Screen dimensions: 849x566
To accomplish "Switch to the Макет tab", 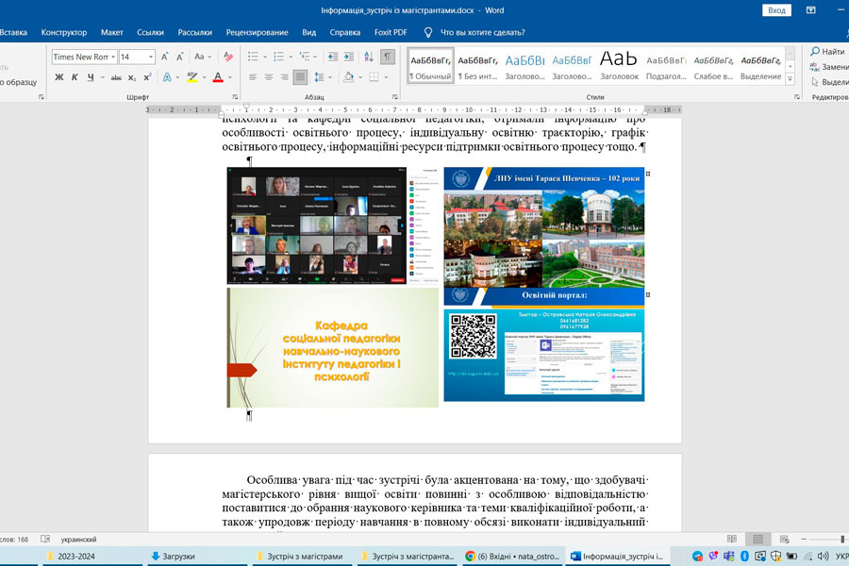I will [111, 32].
